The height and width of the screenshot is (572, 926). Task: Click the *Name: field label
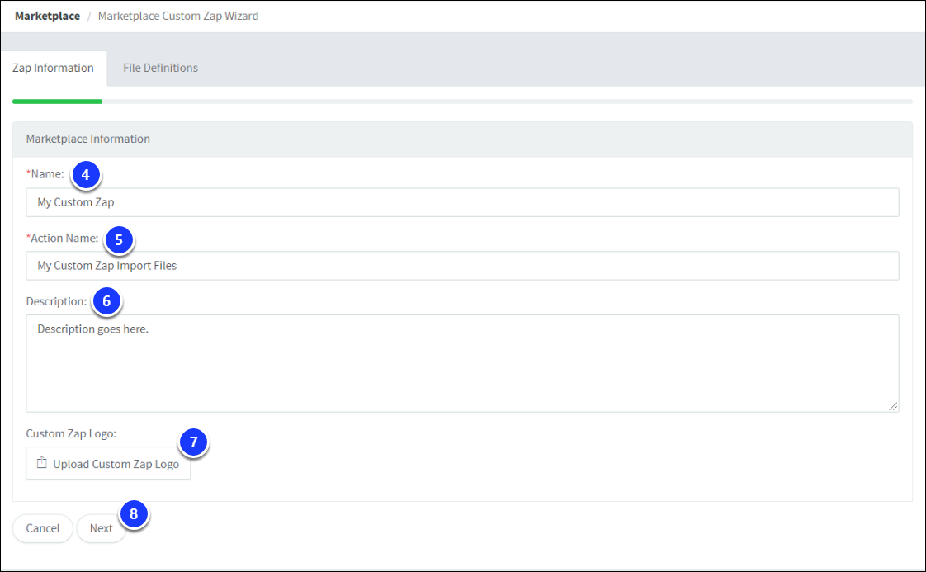pyautogui.click(x=45, y=174)
